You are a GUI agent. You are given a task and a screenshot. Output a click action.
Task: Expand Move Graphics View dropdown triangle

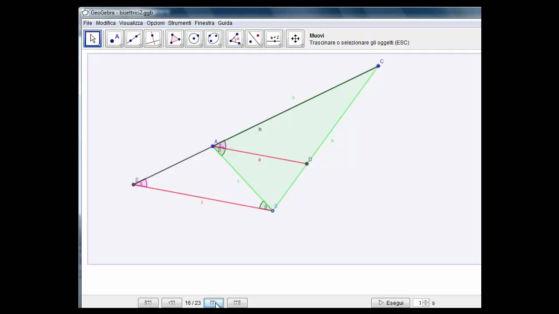coord(302,45)
